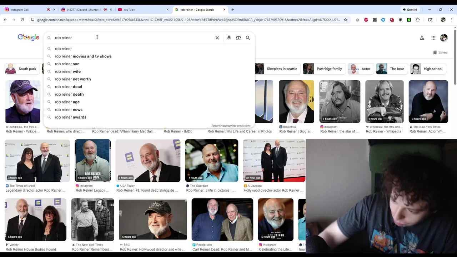The image size is (457, 257).
Task: Click the Chrome profile avatar in the toolbar
Action: 443,20
